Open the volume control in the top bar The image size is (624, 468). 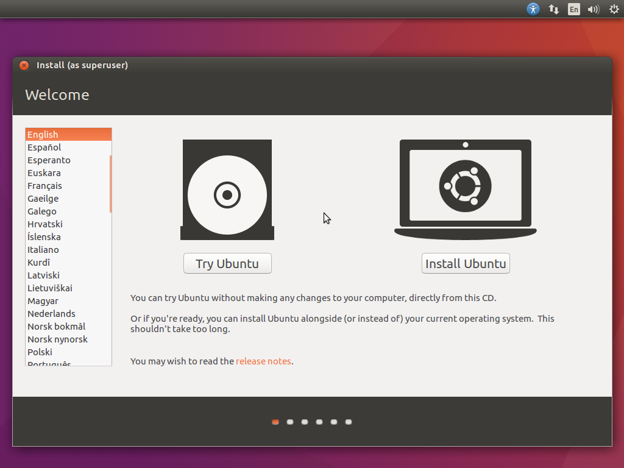coord(593,9)
